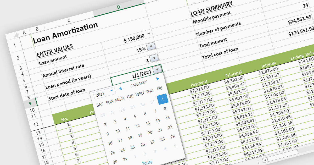
Task: Select column C header
Action: tap(69, 20)
